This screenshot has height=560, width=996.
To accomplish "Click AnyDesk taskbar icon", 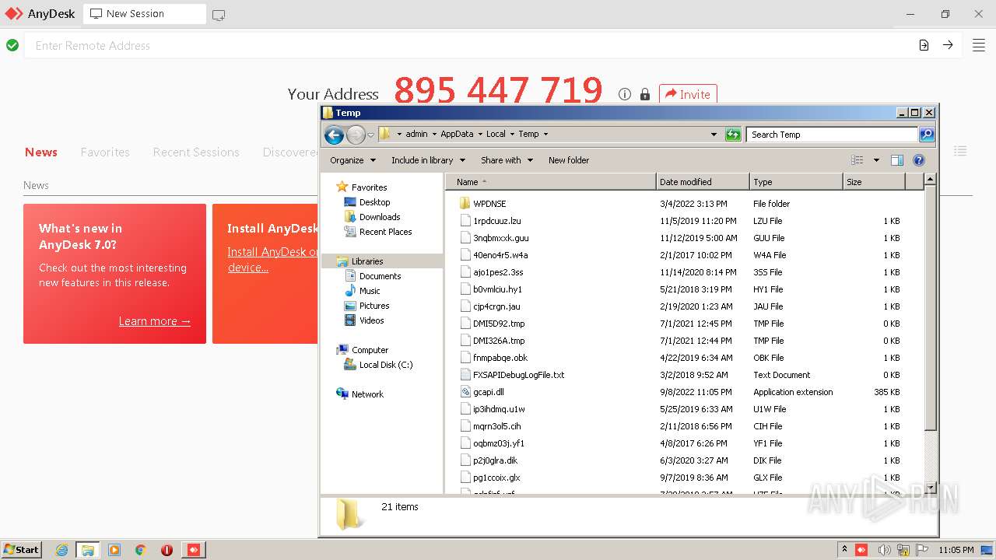I will point(193,550).
